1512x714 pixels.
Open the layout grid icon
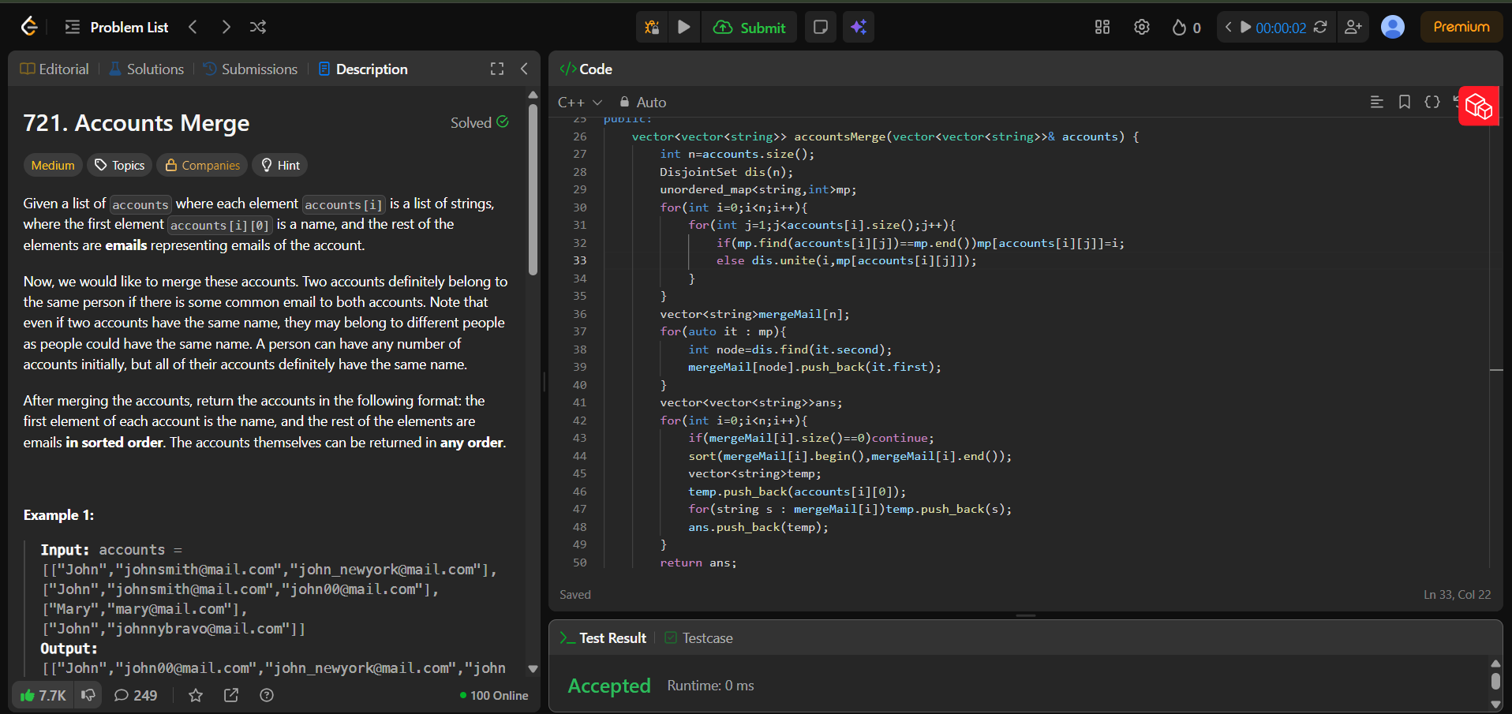click(x=1102, y=28)
